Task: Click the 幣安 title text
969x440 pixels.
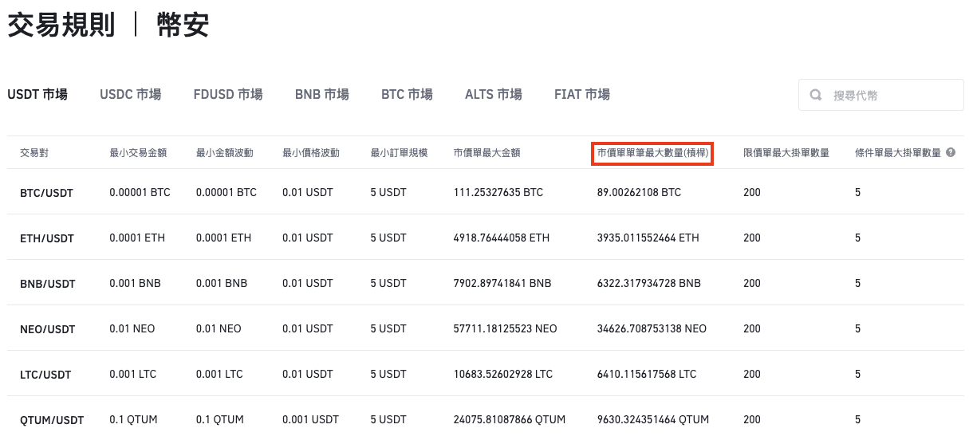Action: pyautogui.click(x=183, y=25)
